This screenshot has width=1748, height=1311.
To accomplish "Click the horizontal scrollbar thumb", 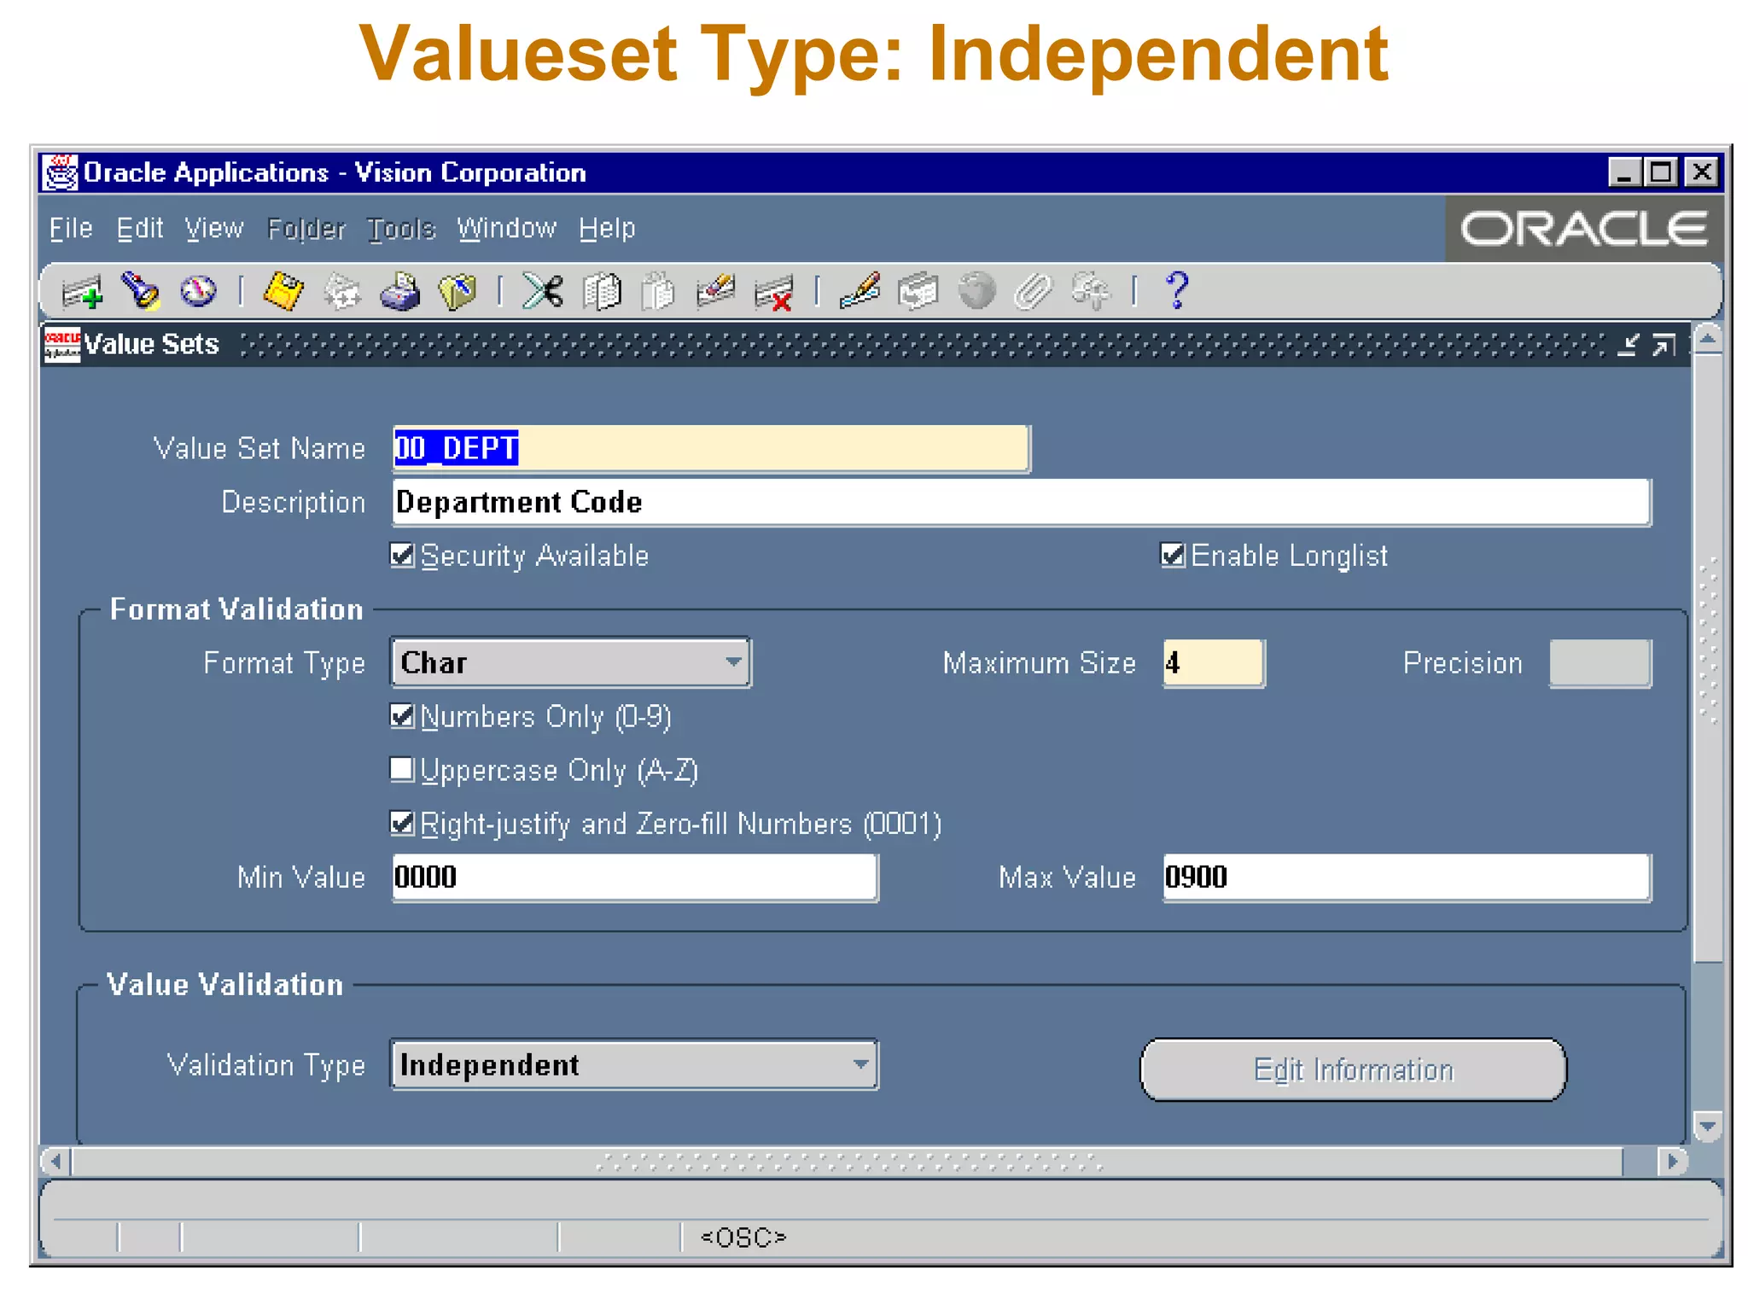I will [848, 1162].
